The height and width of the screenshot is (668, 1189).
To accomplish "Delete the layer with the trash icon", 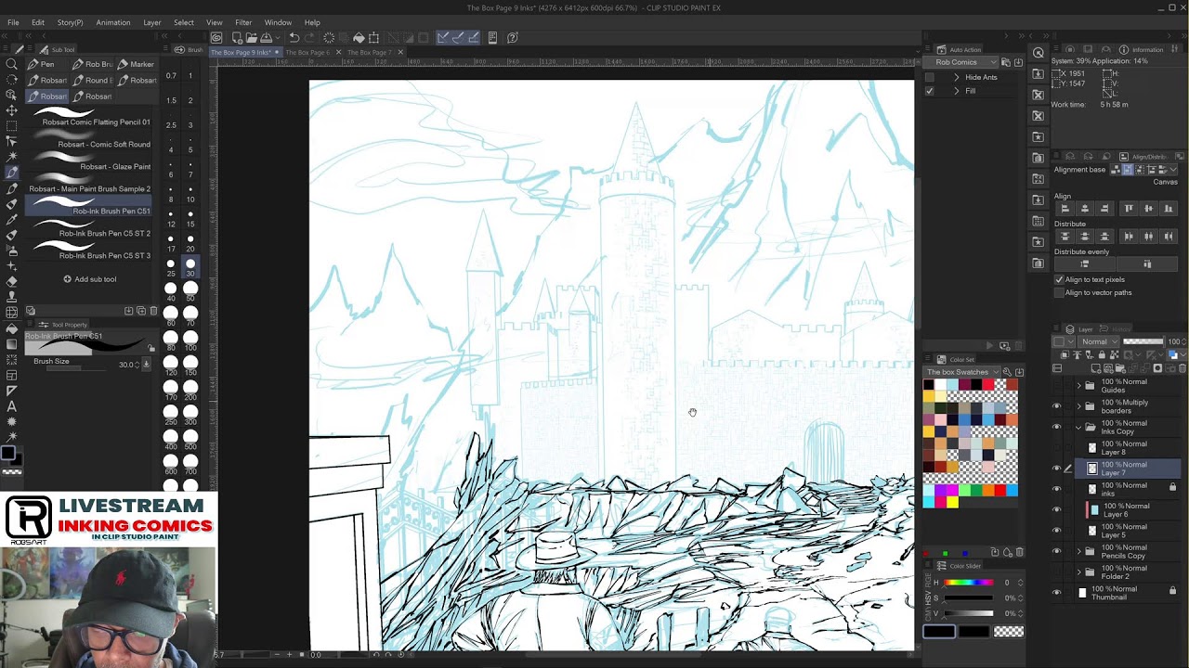I will (1182, 368).
